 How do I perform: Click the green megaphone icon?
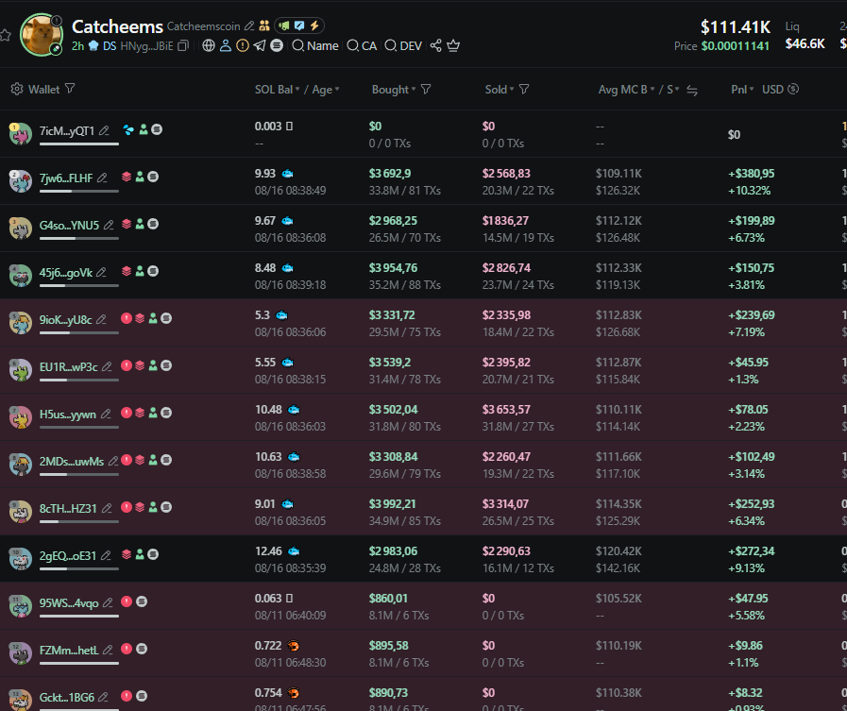point(284,25)
